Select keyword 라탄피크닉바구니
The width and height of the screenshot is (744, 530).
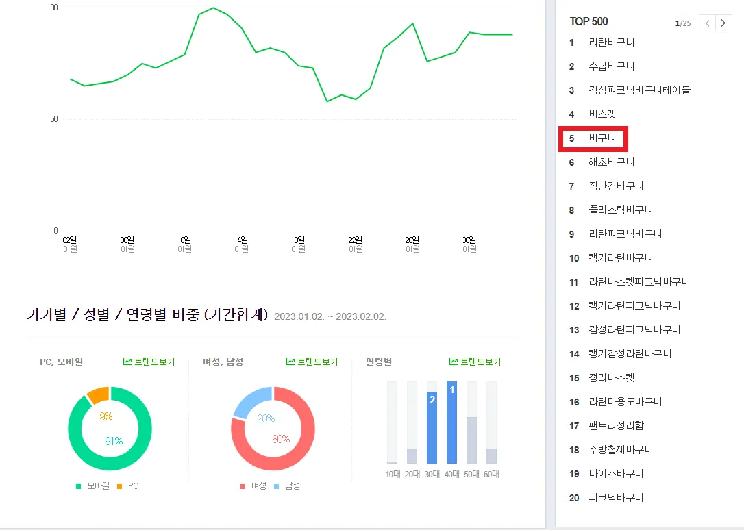[x=625, y=234]
